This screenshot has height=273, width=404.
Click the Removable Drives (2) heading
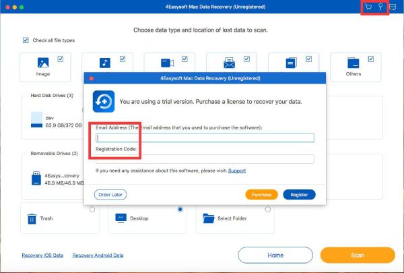click(x=54, y=153)
